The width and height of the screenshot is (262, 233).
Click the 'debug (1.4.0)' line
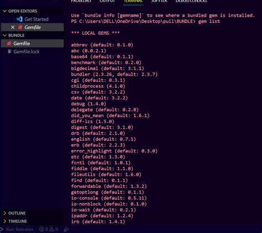88,104
